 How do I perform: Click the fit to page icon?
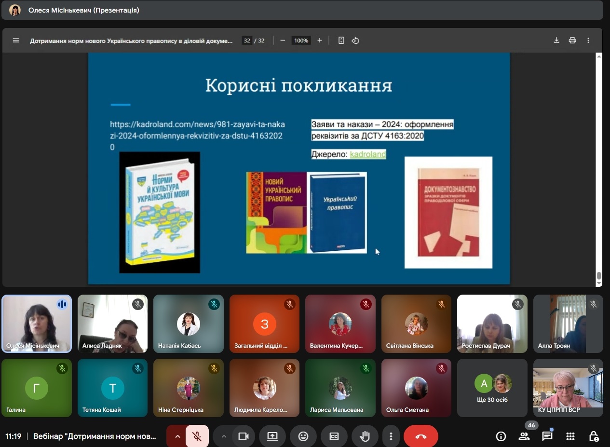click(341, 41)
